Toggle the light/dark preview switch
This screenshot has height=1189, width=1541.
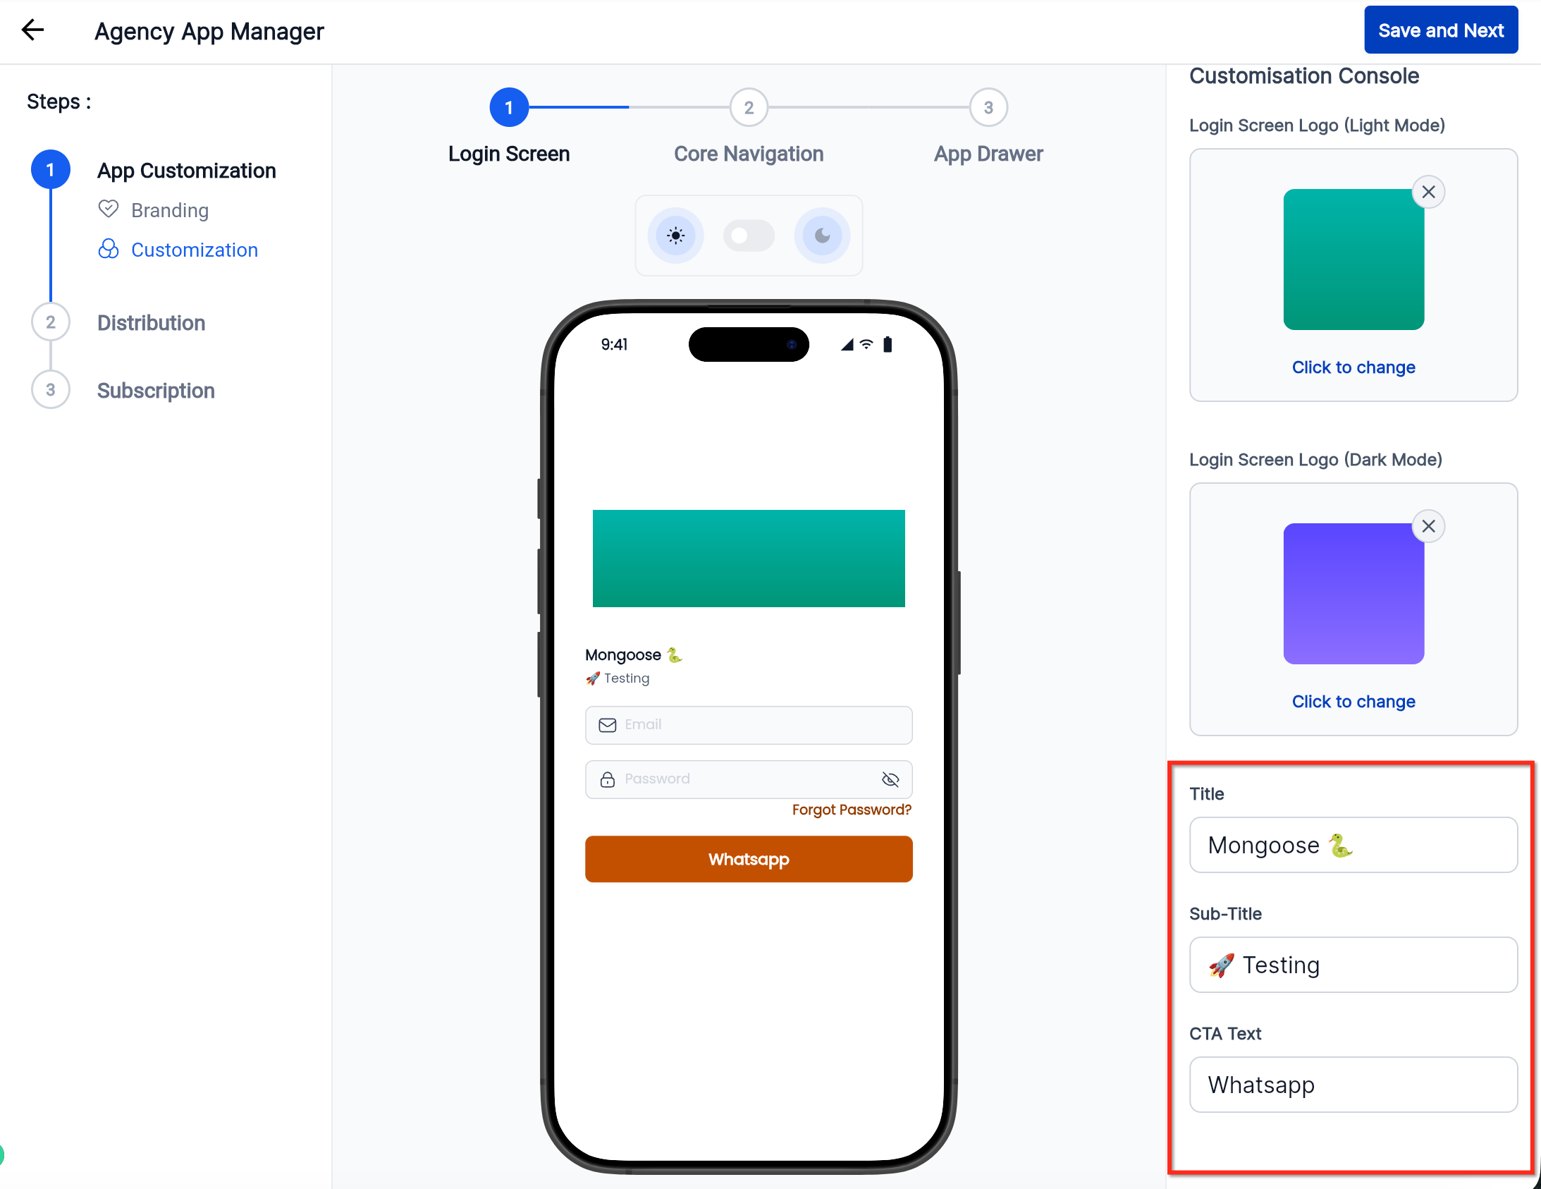point(749,235)
